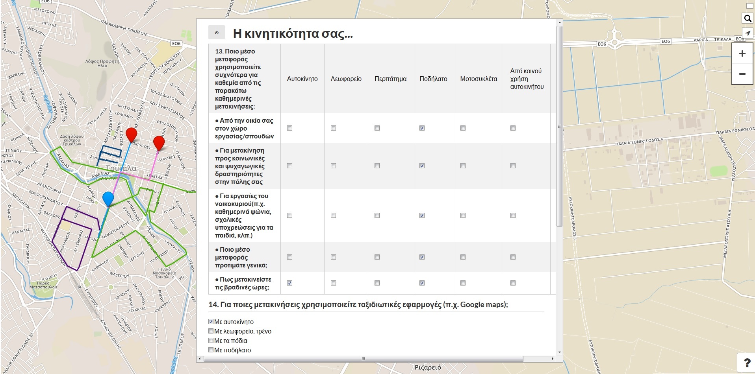Check 'Με λεωφορείο, τρένο' option
The height and width of the screenshot is (374, 755).
coord(211,331)
